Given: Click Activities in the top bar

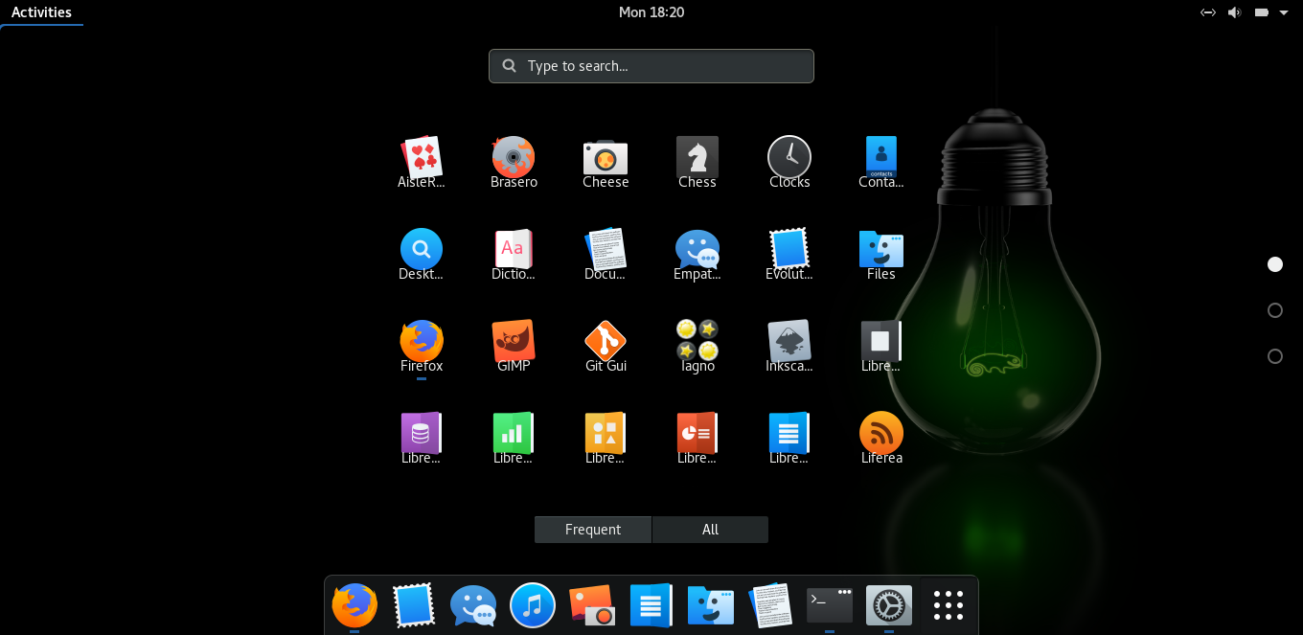Looking at the screenshot, I should pyautogui.click(x=40, y=11).
